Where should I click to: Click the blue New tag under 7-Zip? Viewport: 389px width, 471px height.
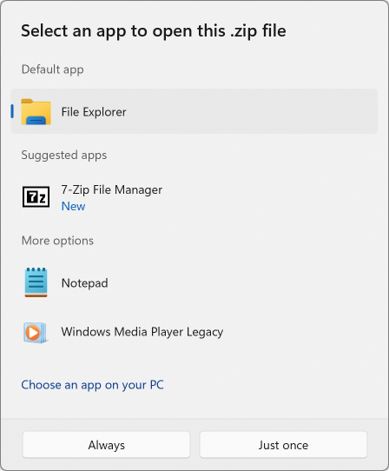(x=73, y=206)
